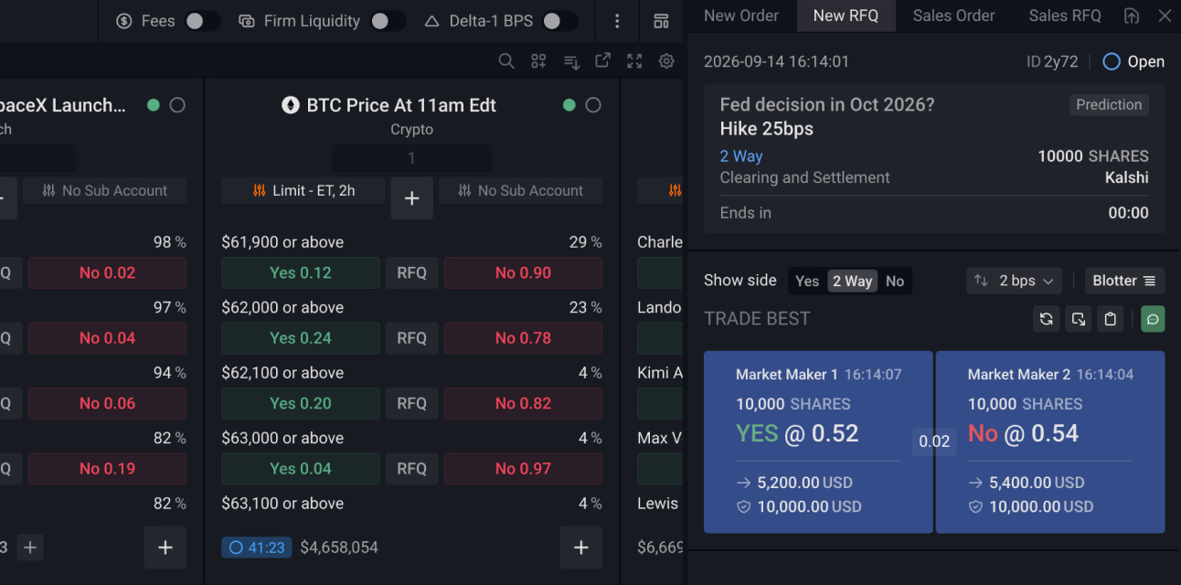Screen dimensions: 1181x585
Task: Open the green chat bubble icon
Action: [1153, 319]
